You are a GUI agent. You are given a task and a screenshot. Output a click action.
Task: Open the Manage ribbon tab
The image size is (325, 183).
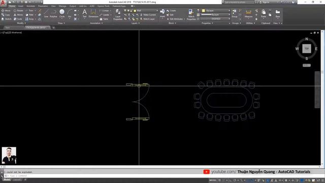pyautogui.click(x=62, y=6)
